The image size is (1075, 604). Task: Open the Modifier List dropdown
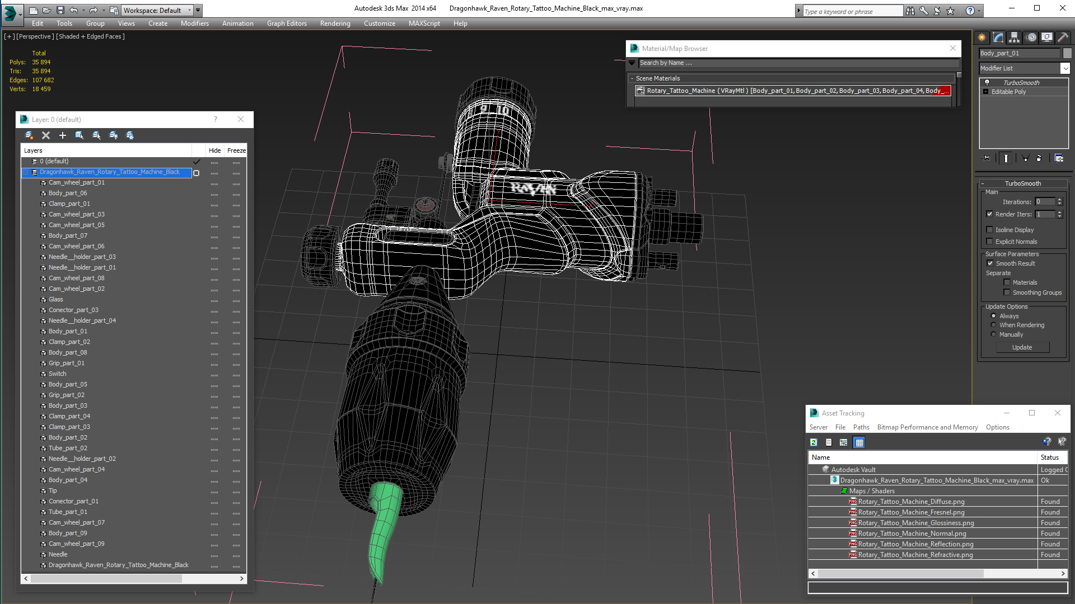coord(1065,68)
